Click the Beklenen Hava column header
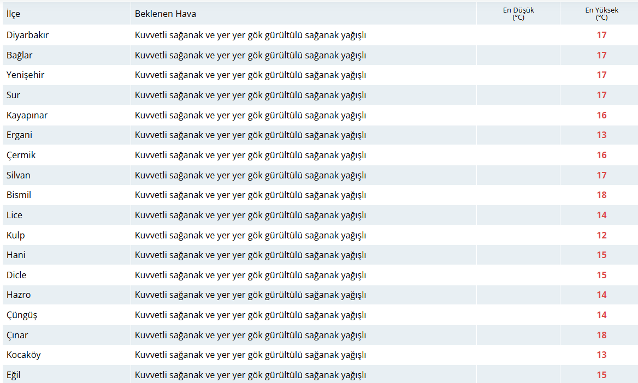 166,14
